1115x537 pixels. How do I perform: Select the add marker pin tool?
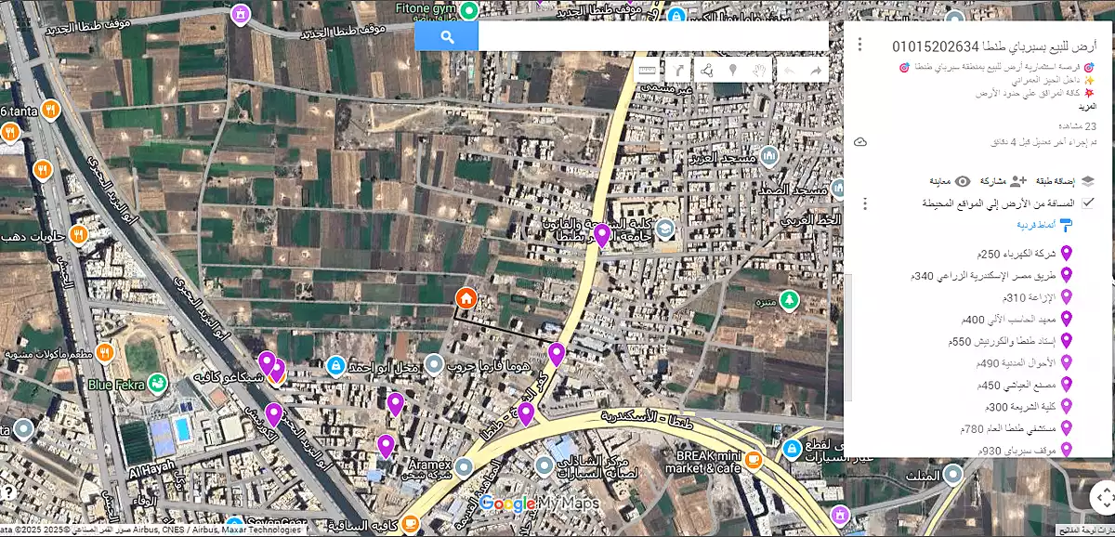click(x=732, y=70)
